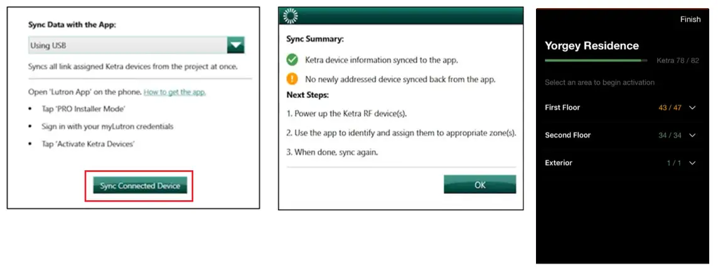The width and height of the screenshot is (718, 270).
Task: Click 'Sign in with your myLutron credentials' text
Action: (107, 126)
